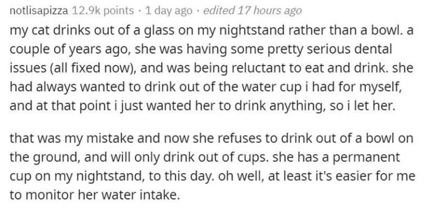433x212 pixels.
Task: Click the word 'dental' in the comment
Action: 376,49
